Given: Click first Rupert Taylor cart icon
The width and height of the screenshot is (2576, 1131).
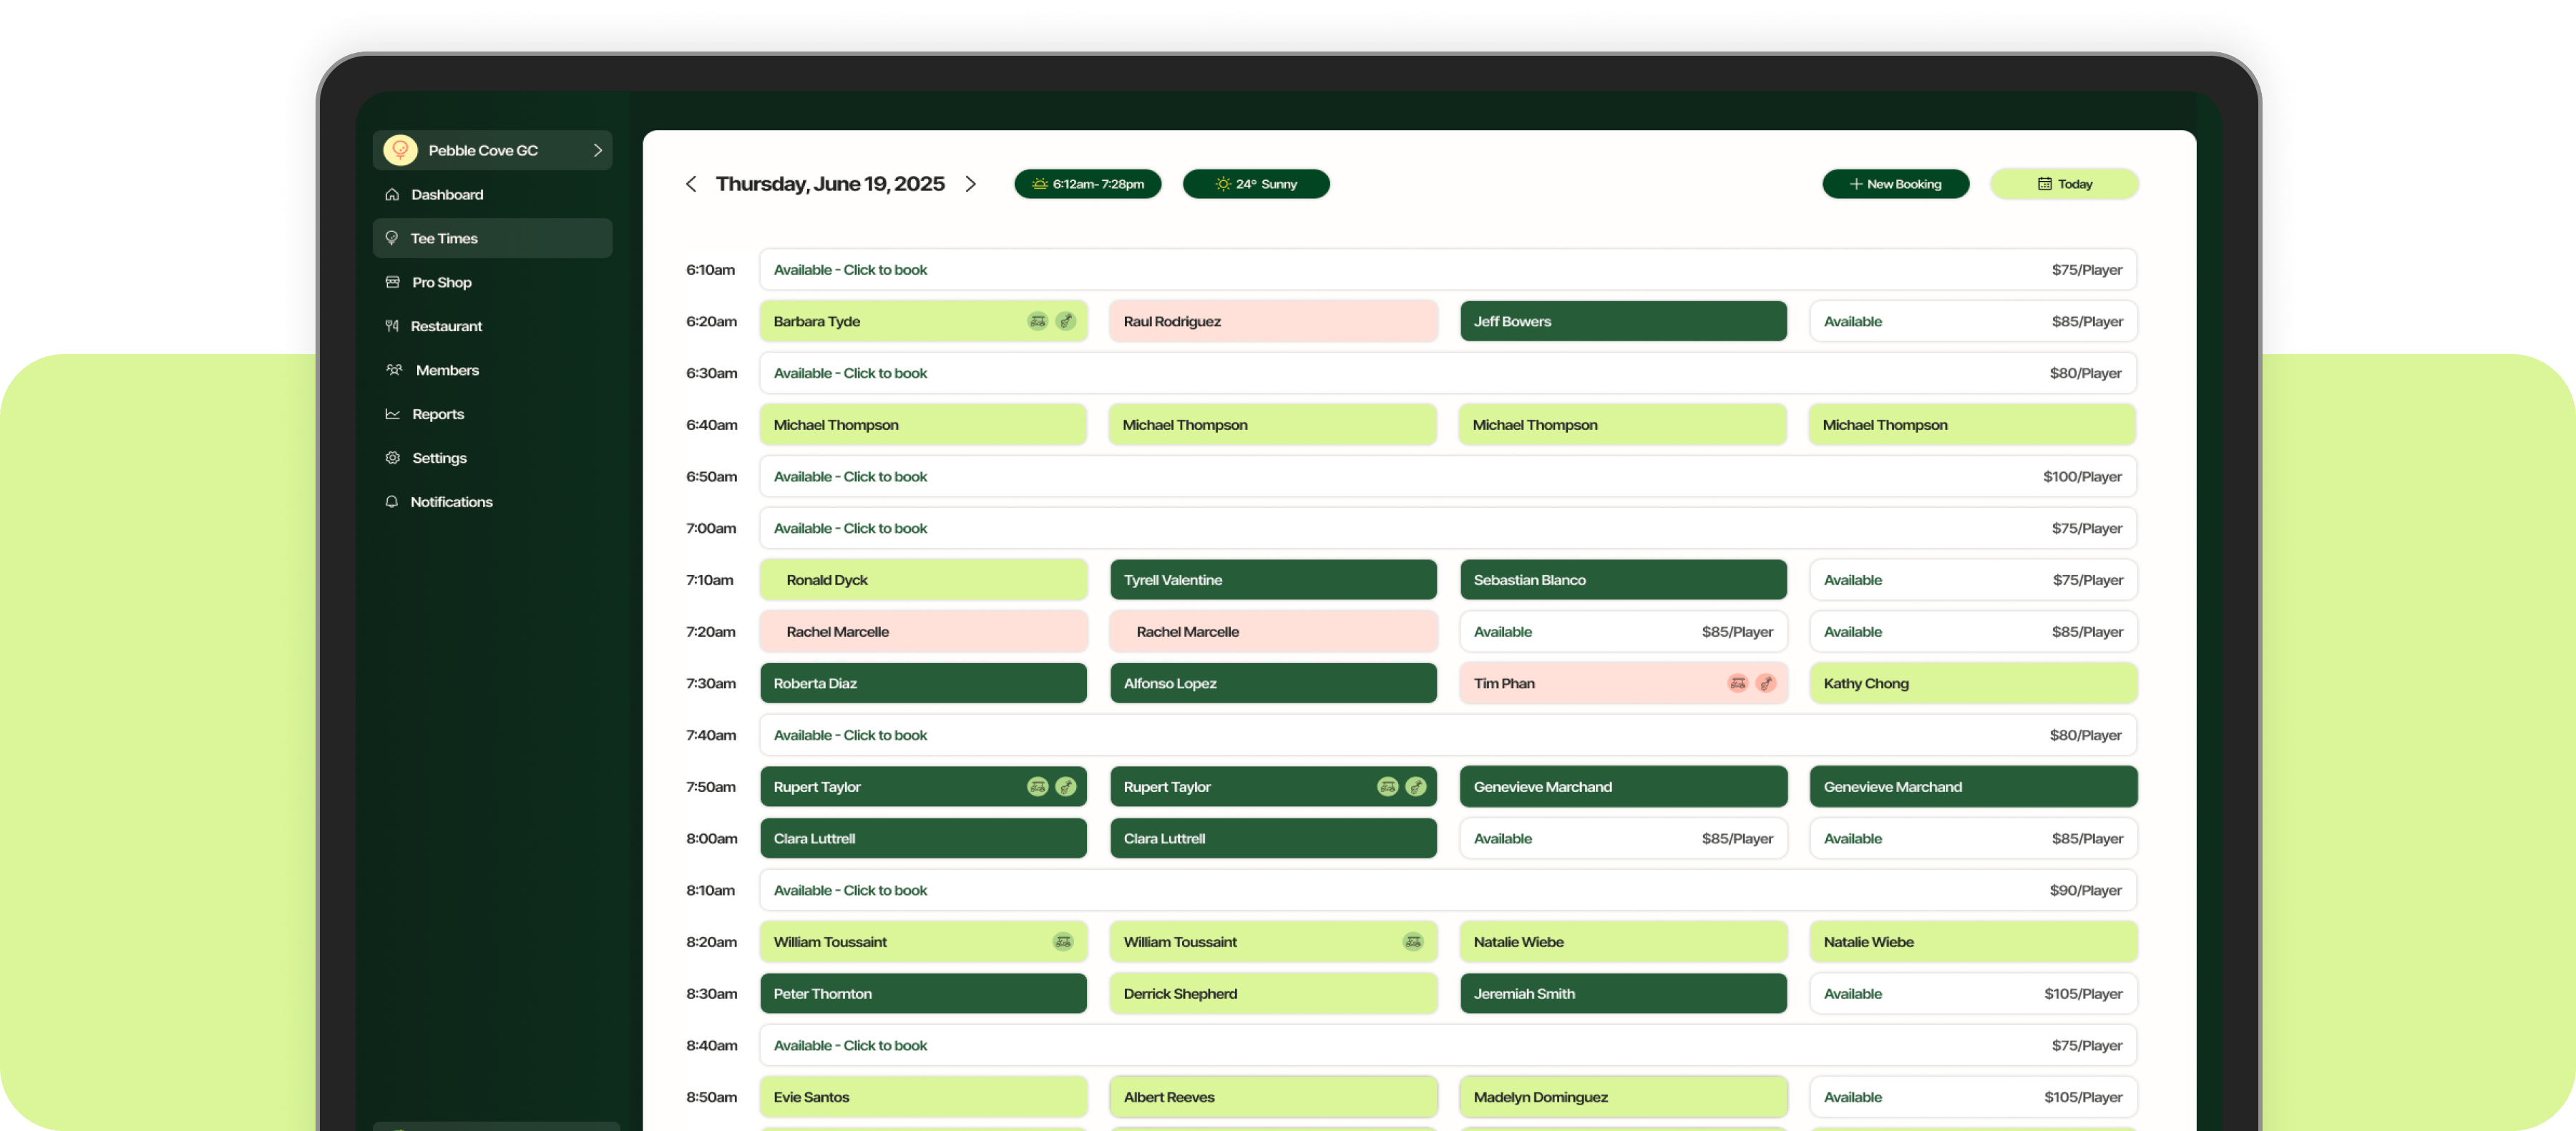Looking at the screenshot, I should point(1037,787).
